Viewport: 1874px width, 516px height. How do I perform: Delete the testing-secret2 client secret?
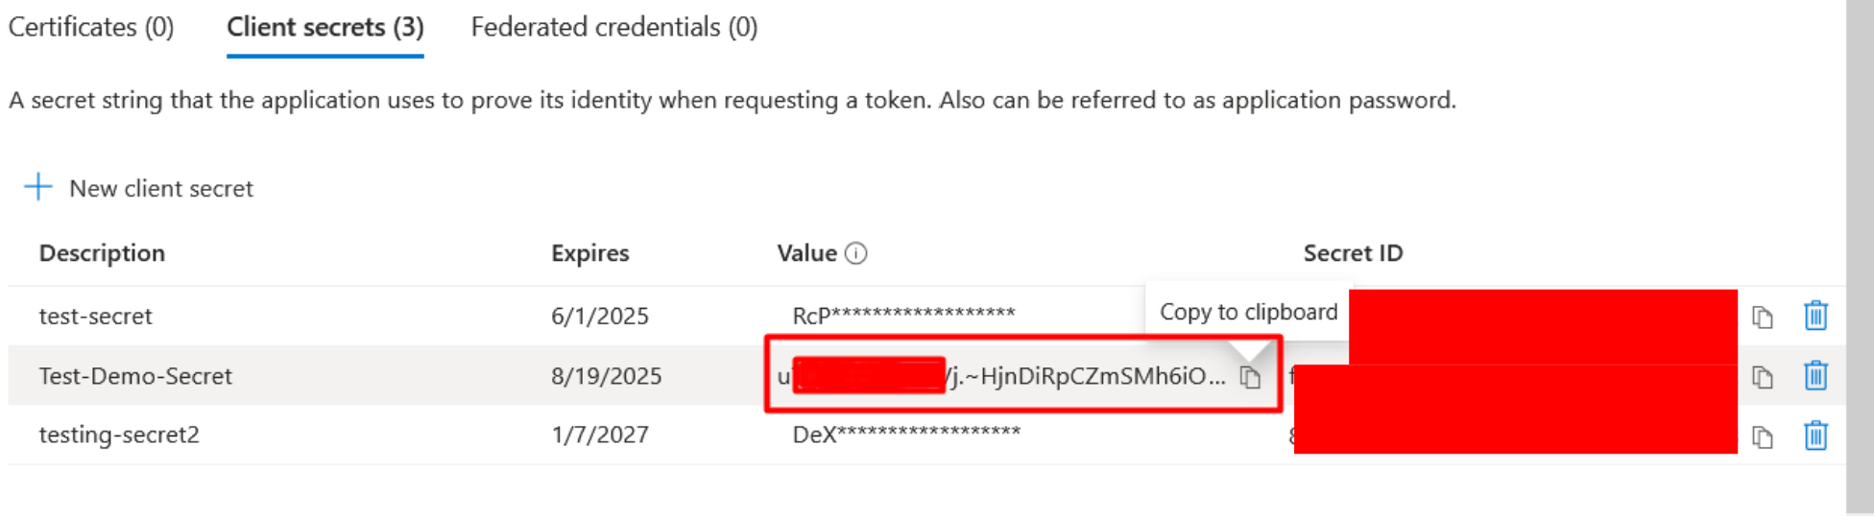pyautogui.click(x=1814, y=435)
